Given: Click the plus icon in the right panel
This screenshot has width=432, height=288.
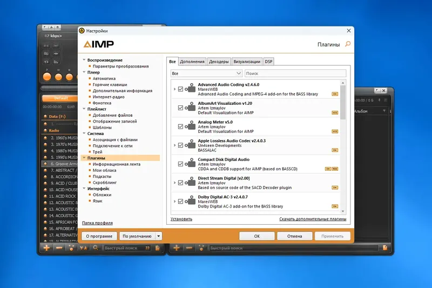Looking at the screenshot, I should pos(177,248).
